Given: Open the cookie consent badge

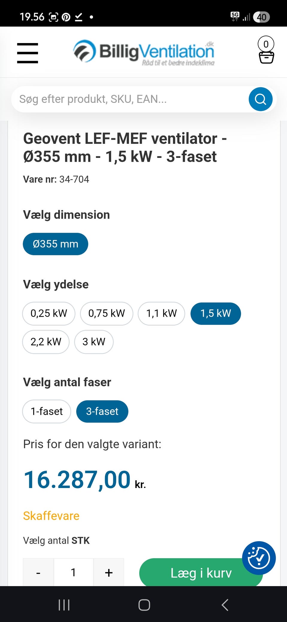Looking at the screenshot, I should 259,558.
